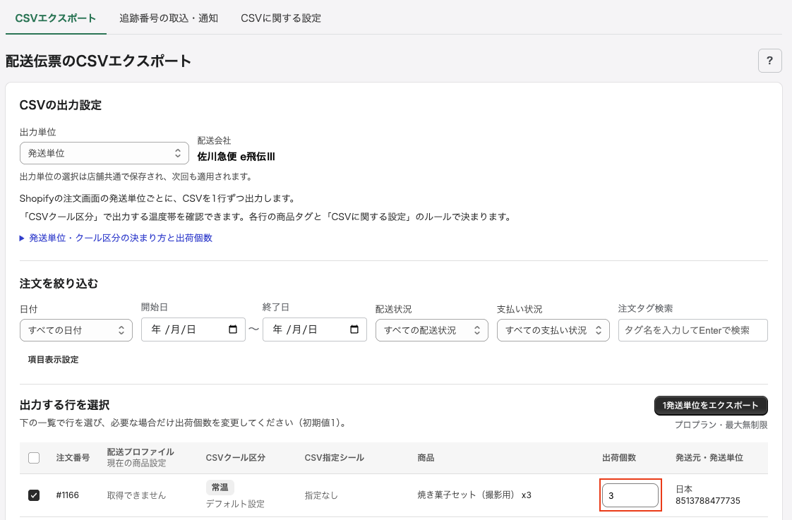Viewport: 792px width, 520px height.
Task: Click order number #1166
Action: tap(67, 495)
